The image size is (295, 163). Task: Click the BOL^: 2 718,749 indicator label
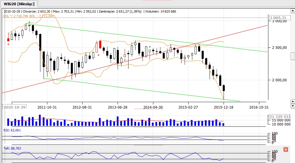pyautogui.click(x=16, y=16)
